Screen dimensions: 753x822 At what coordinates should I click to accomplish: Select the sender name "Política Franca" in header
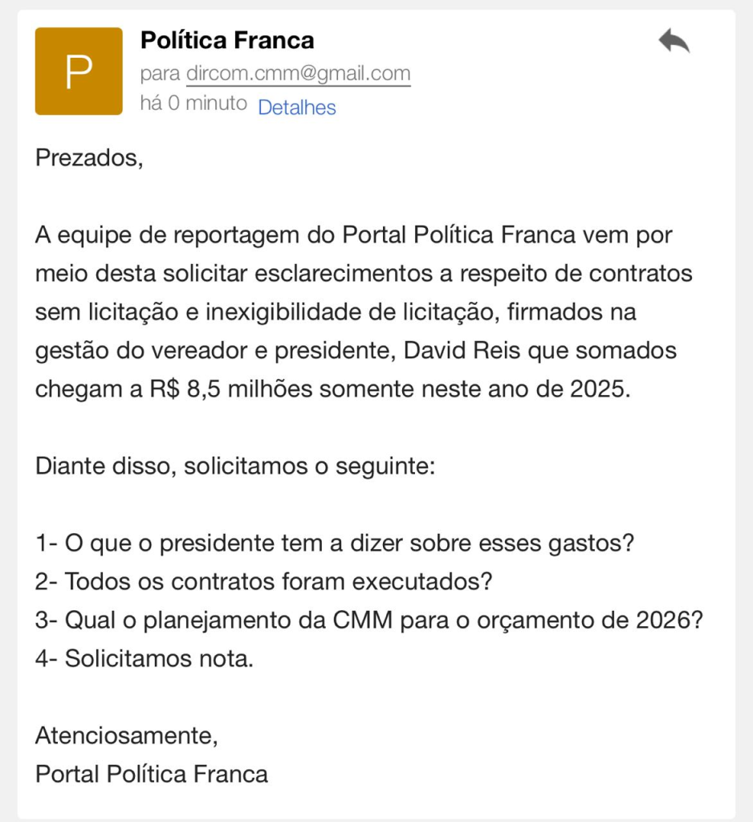click(x=227, y=39)
